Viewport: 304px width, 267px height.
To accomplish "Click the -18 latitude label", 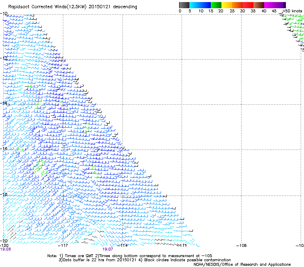I will tap(4, 194).
